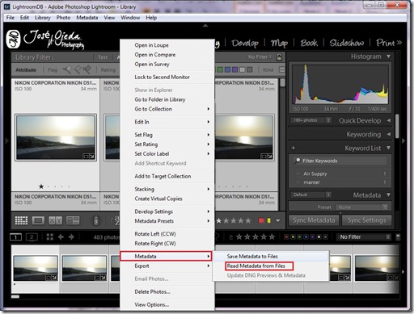
Task: Click the rating greater-or-equal symbol
Action: click(230, 237)
